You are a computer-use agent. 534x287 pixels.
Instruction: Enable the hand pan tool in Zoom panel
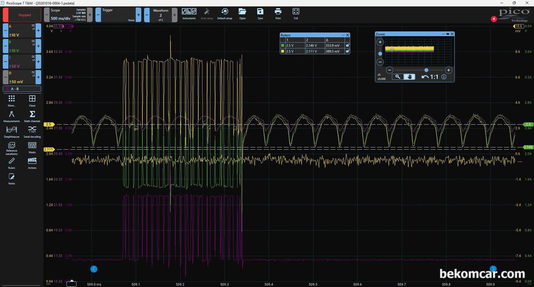pos(409,76)
